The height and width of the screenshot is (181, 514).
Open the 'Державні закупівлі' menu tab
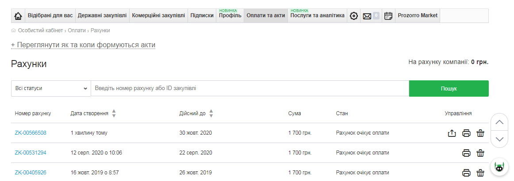(102, 15)
